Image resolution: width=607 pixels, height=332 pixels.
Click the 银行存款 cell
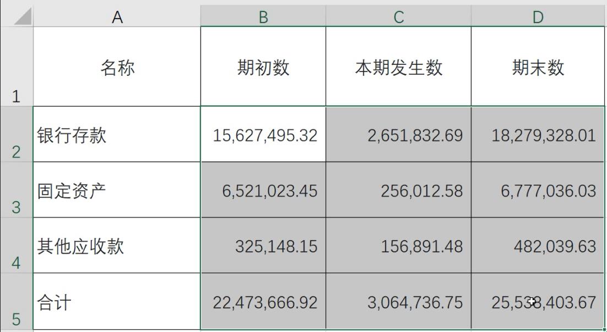[x=117, y=135]
